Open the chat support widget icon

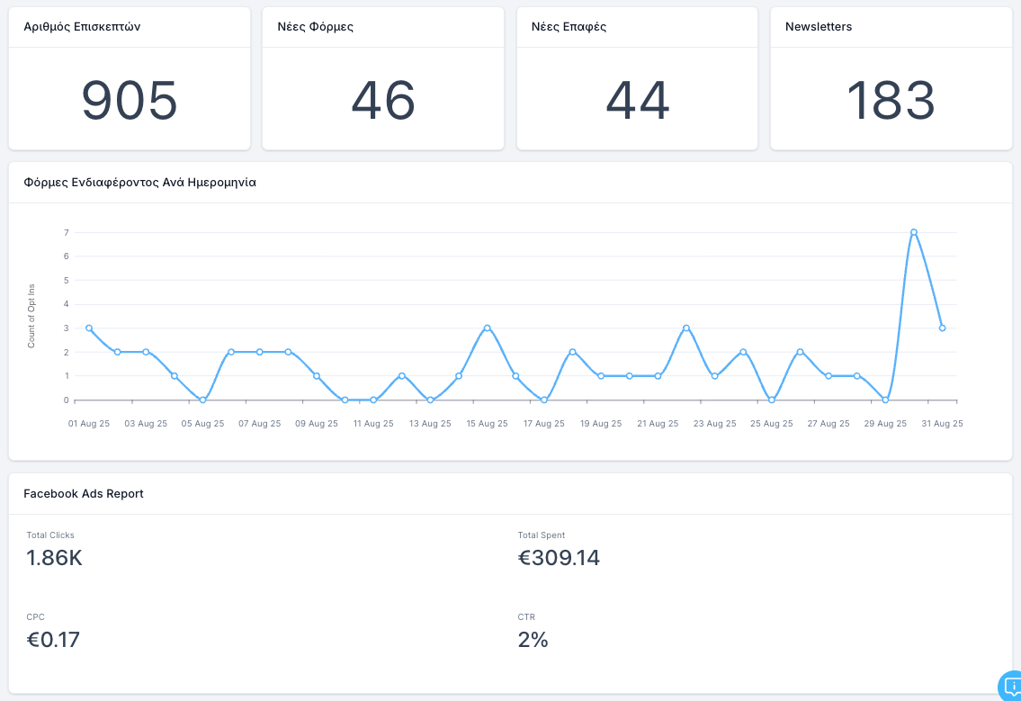(1011, 686)
